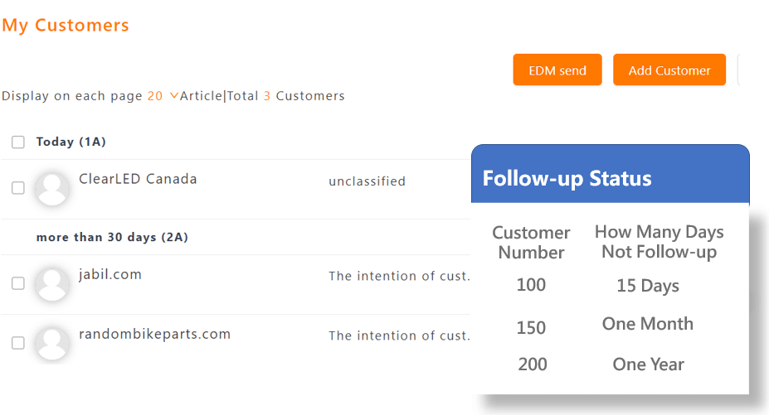Click the Follow-up Status panel header

(x=611, y=173)
